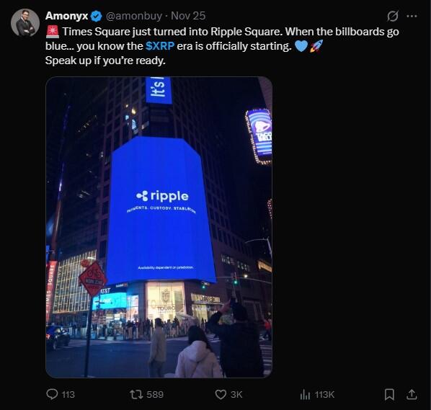This screenshot has width=431, height=410.
Task: Open the Nov 25 post timestamp
Action: [188, 16]
